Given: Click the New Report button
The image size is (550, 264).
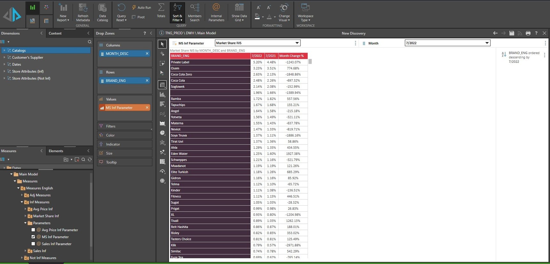Looking at the screenshot, I should point(63,12).
